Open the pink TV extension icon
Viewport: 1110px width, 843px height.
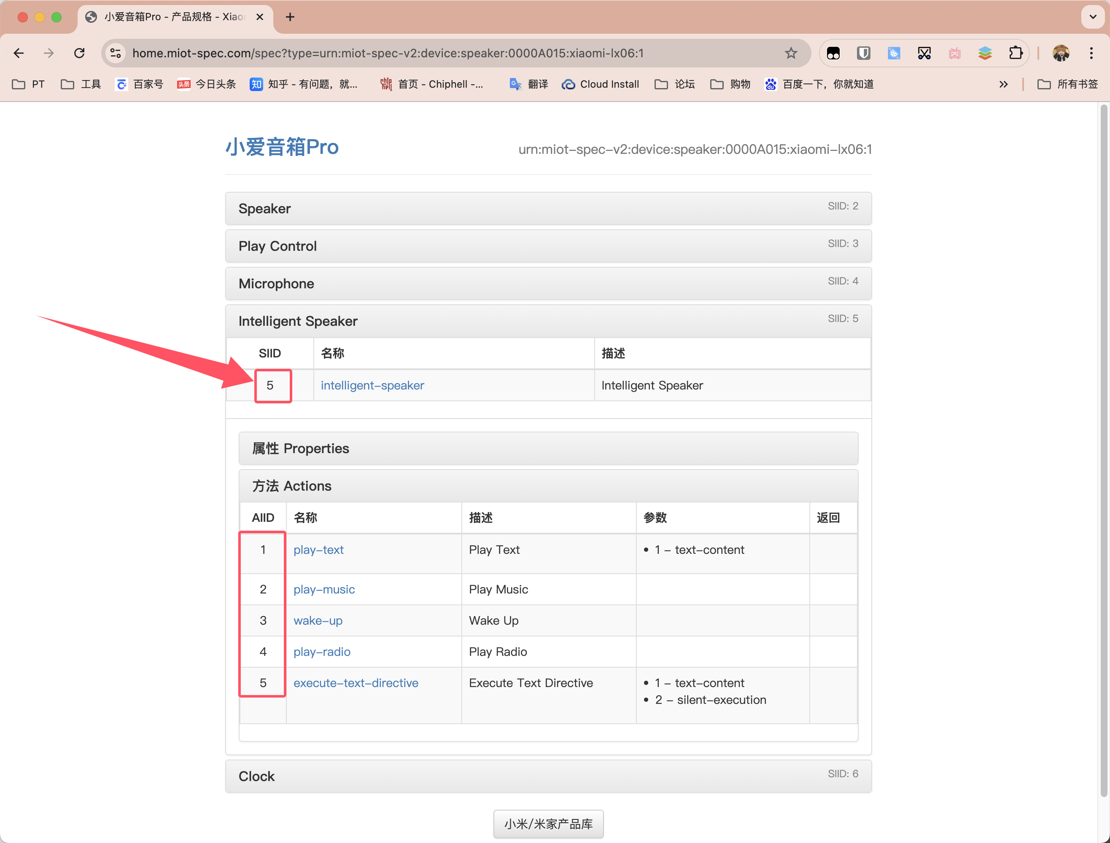pos(955,53)
